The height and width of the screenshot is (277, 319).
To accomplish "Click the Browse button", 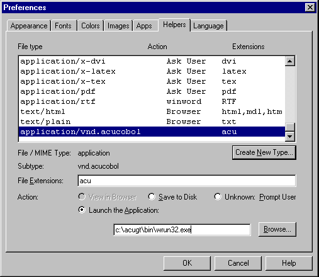I will 277,229.
